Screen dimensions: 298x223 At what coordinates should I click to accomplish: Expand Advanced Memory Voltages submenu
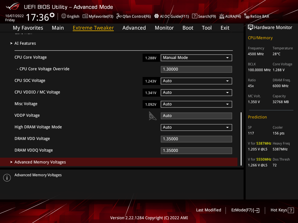coord(119,162)
